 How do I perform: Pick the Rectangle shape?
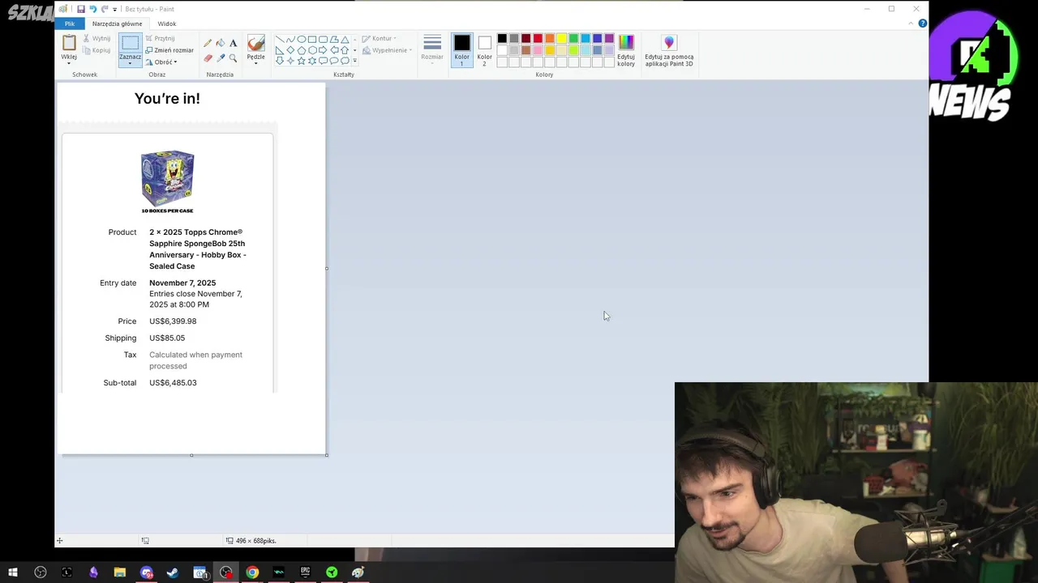tap(312, 39)
